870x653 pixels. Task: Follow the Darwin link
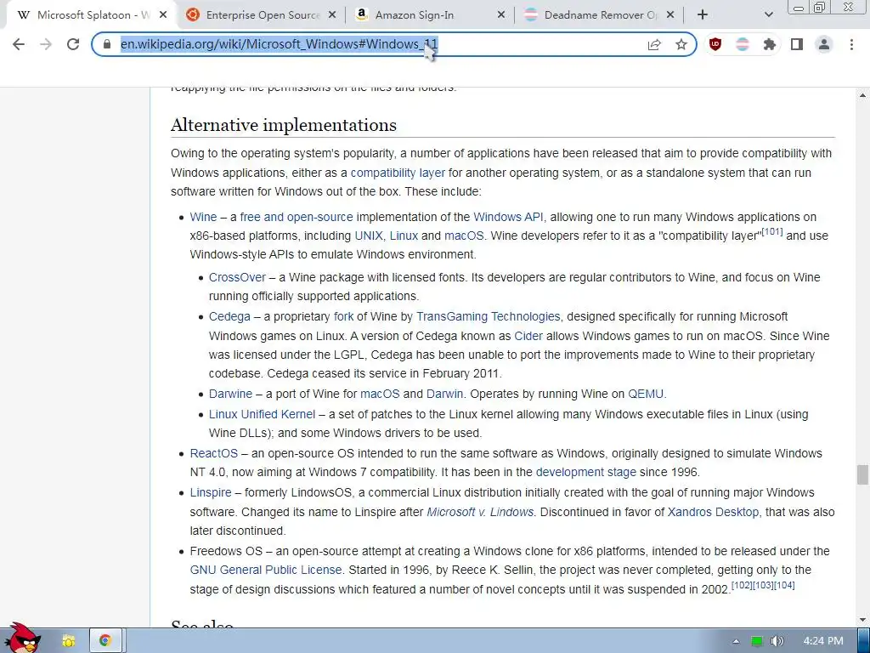pos(444,395)
